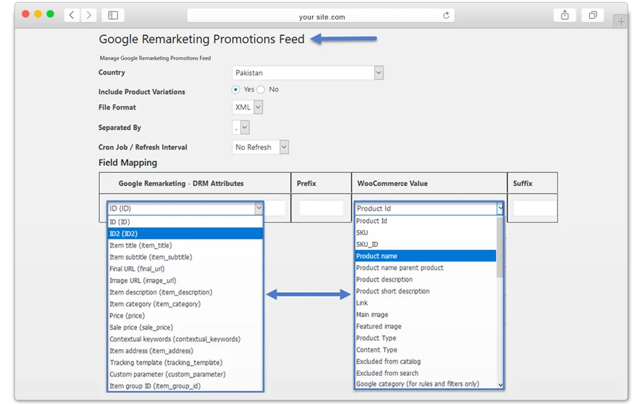Select SKU in the WooCommerce list
Viewport: 643px width, 404px height.
click(426, 232)
